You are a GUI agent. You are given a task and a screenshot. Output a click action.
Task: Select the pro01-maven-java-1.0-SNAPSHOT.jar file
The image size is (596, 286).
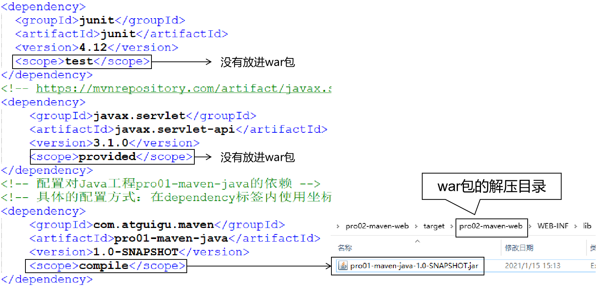(414, 266)
